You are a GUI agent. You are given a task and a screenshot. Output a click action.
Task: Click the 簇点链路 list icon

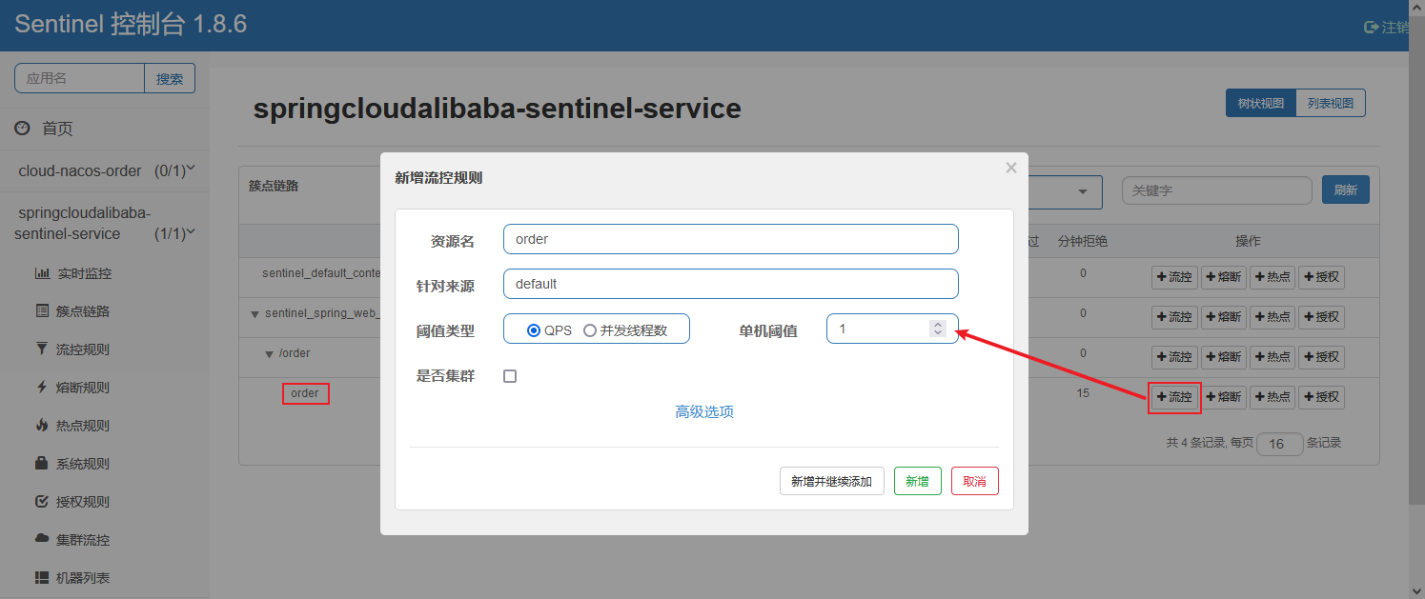[x=42, y=311]
